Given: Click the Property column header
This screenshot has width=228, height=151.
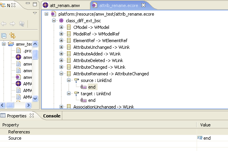Looking at the screenshot, I should click(11, 125).
